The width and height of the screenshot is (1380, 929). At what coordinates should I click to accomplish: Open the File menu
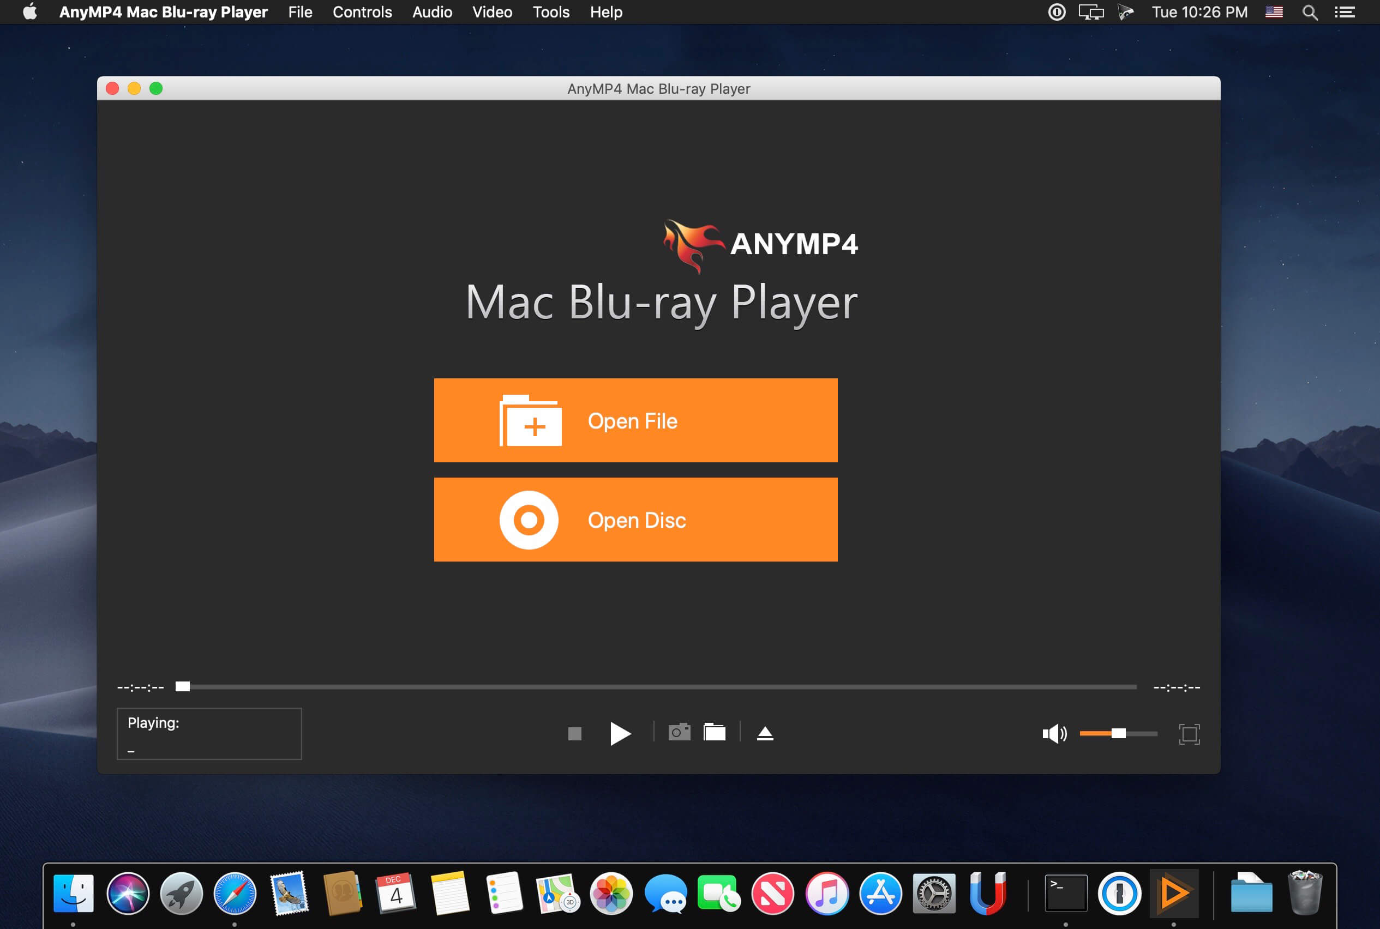pyautogui.click(x=300, y=12)
